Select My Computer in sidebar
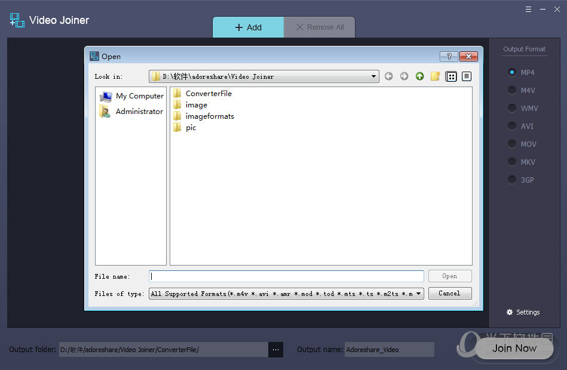Viewport: 567px width, 370px height. [x=131, y=96]
